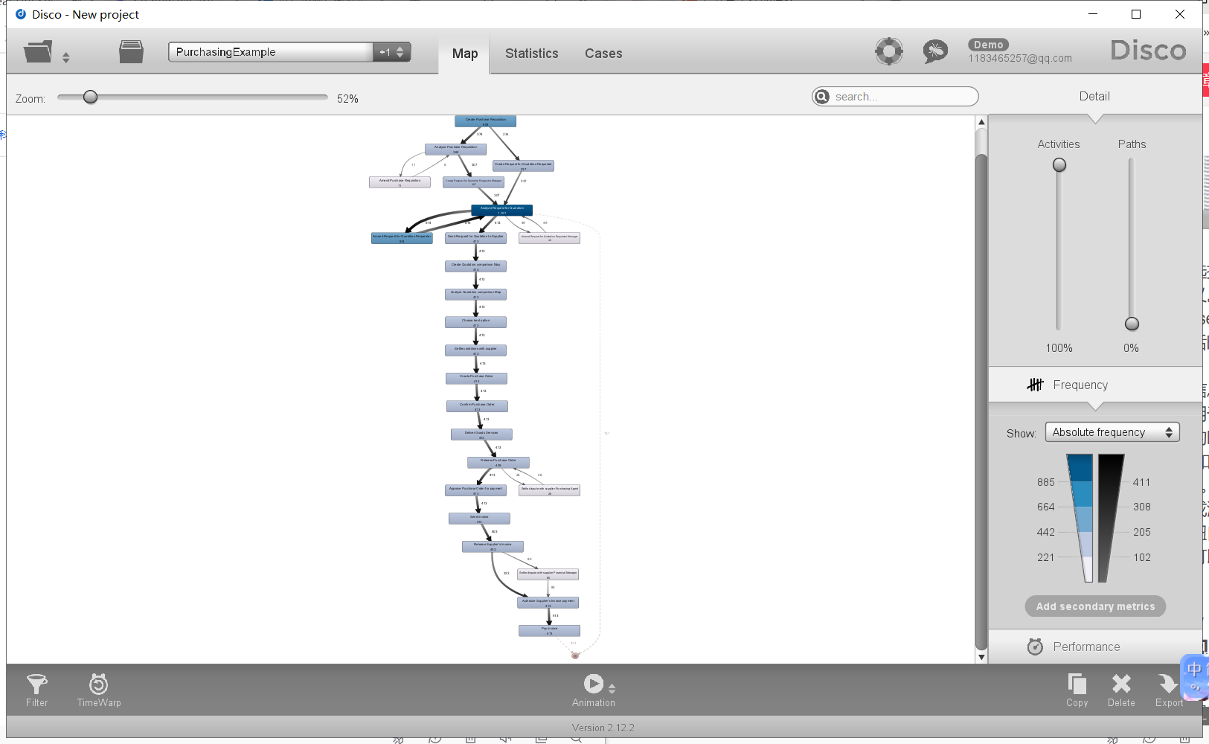Image resolution: width=1209 pixels, height=744 pixels.
Task: Click the Demo account badge
Action: [988, 45]
